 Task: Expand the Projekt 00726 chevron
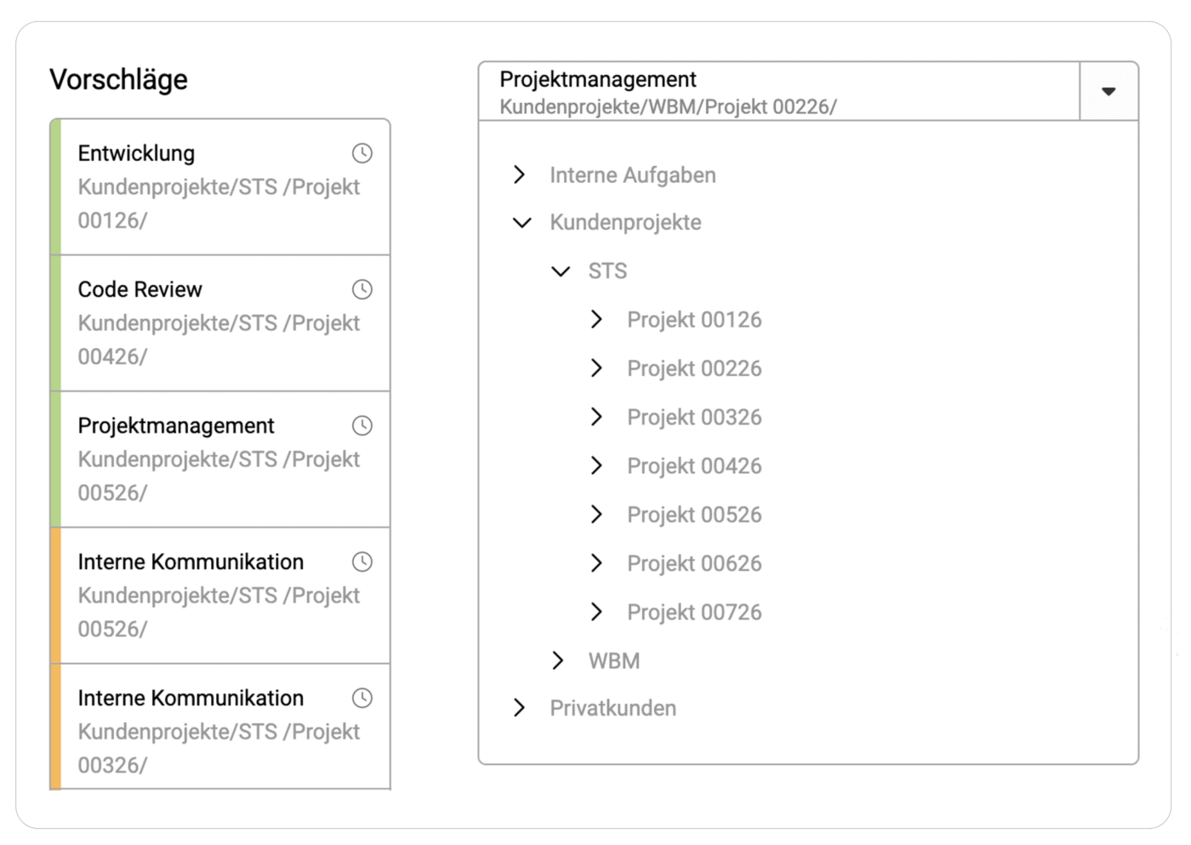pos(597,613)
